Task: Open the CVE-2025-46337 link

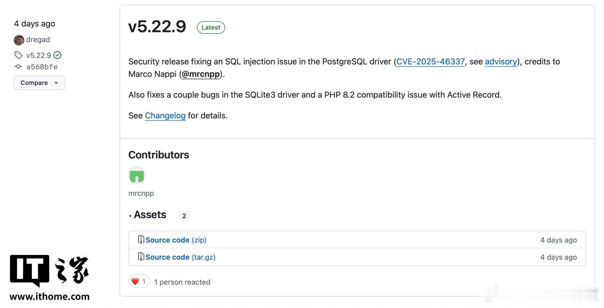Action: (430, 62)
